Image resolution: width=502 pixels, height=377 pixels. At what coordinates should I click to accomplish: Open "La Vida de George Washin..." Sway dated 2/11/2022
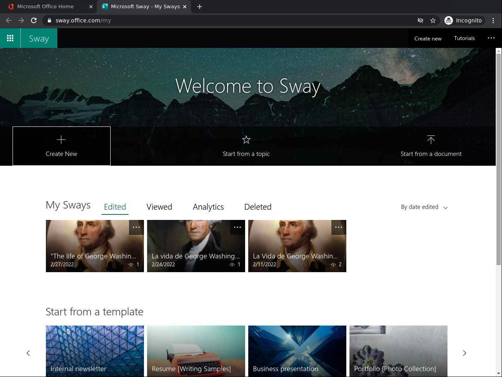[x=297, y=246]
